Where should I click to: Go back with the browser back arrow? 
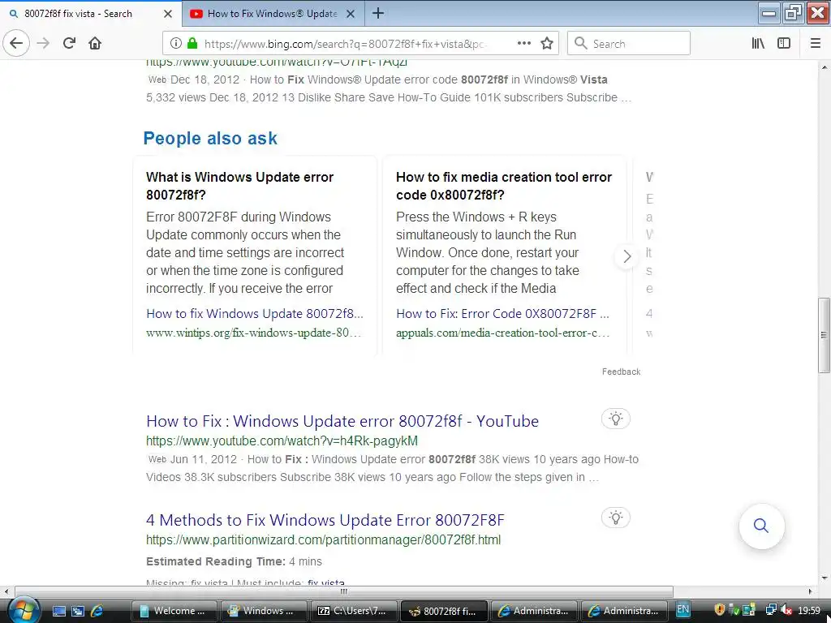[16, 43]
